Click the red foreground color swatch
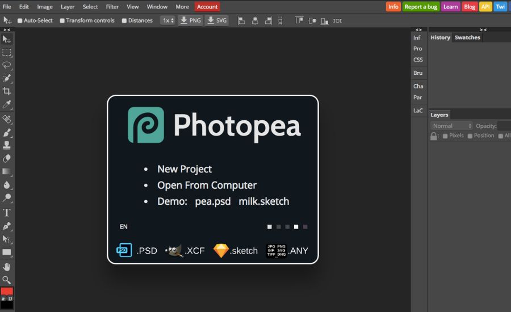Image resolution: width=511 pixels, height=312 pixels. click(7, 291)
